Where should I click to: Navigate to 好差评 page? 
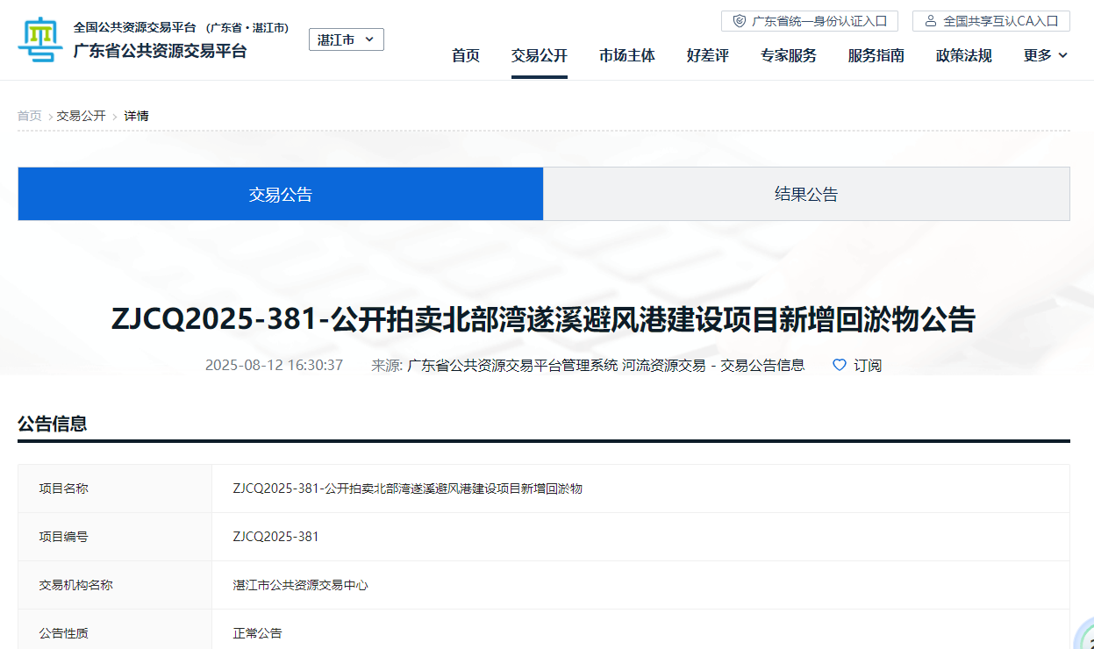point(708,55)
